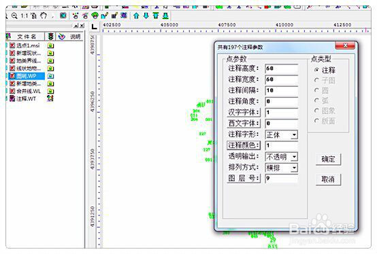Viewport: 377px width, 254px height.
Task: Confirm the dialog with 确定
Action: 328,159
